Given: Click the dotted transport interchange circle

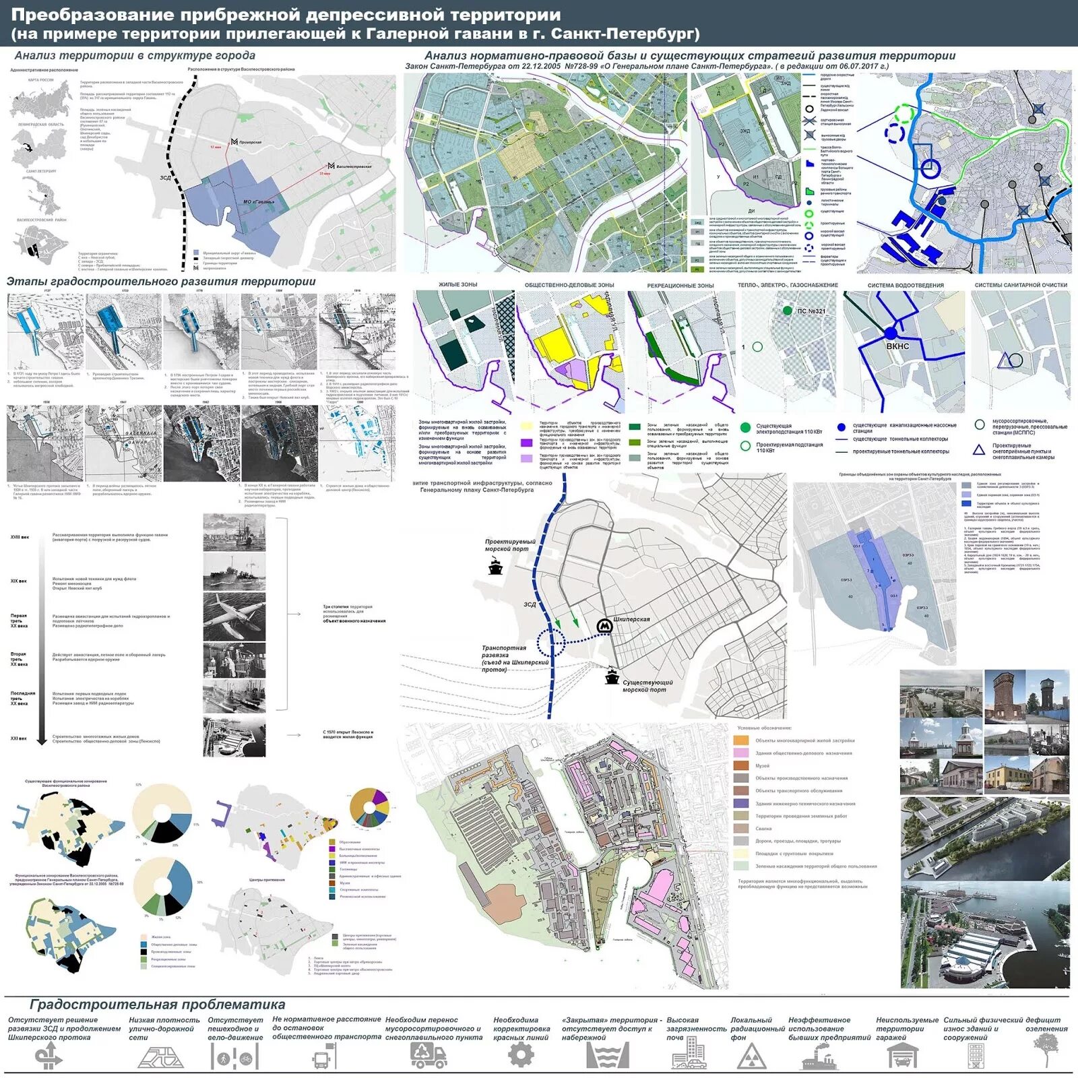Looking at the screenshot, I should 551,642.
